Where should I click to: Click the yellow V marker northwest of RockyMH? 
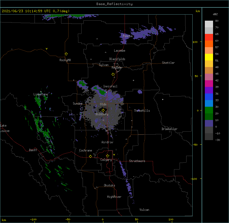click(x=46, y=49)
